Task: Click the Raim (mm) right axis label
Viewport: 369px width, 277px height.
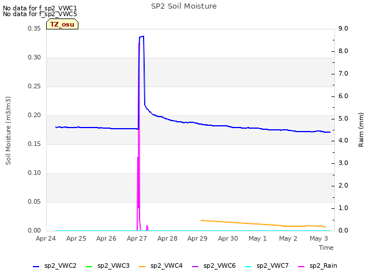Action: tap(361, 130)
